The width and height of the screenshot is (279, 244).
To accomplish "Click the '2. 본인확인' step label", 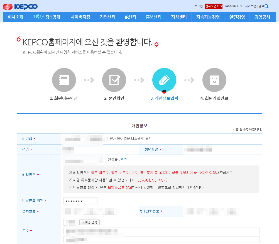I will pyautogui.click(x=114, y=98).
